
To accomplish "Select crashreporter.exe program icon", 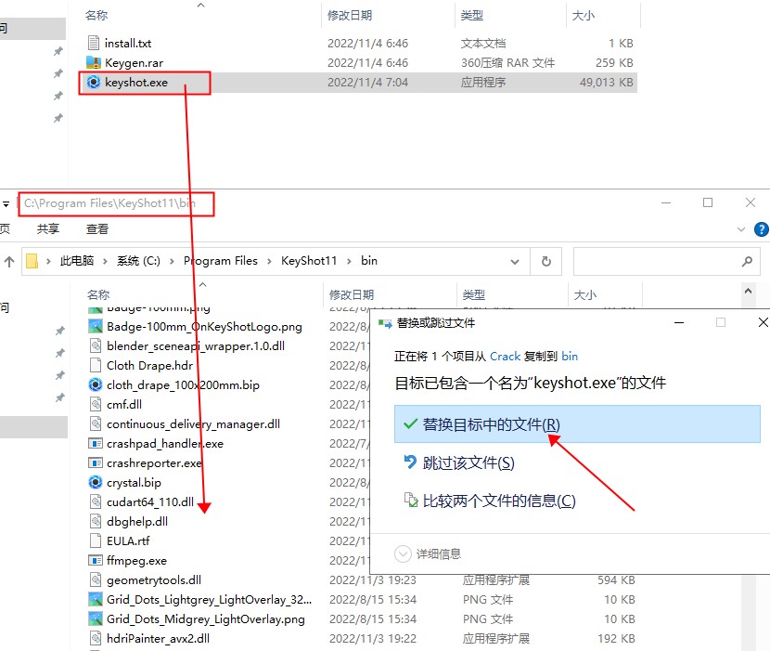I will pyautogui.click(x=95, y=462).
